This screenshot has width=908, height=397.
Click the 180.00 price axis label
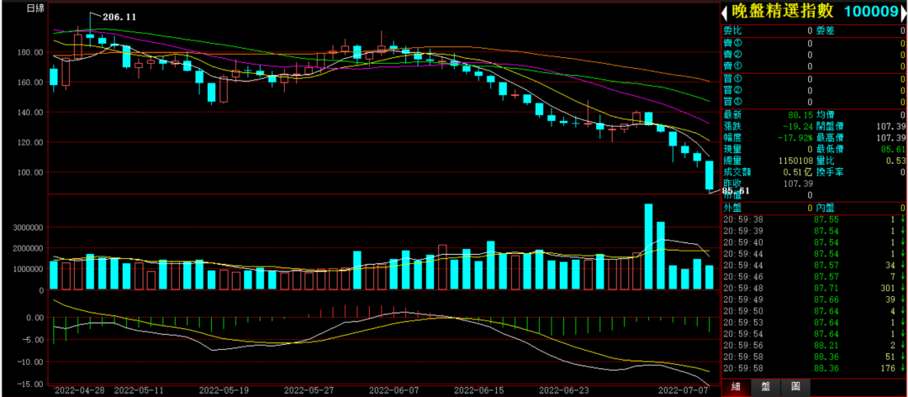tap(31, 52)
